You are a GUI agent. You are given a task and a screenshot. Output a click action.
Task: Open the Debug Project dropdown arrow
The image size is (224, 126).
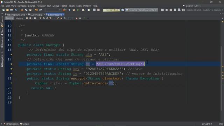pos(85,10)
